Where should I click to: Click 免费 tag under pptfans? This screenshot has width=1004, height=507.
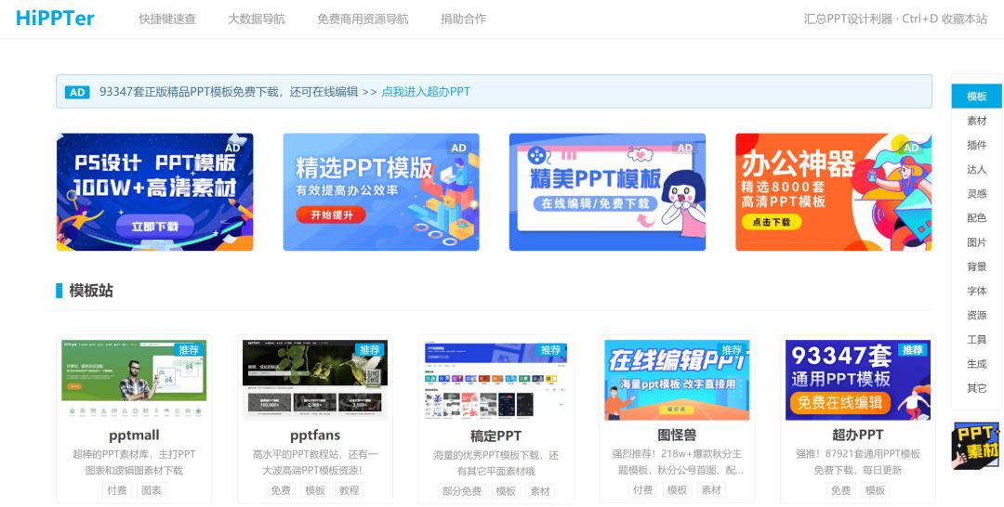tap(281, 490)
